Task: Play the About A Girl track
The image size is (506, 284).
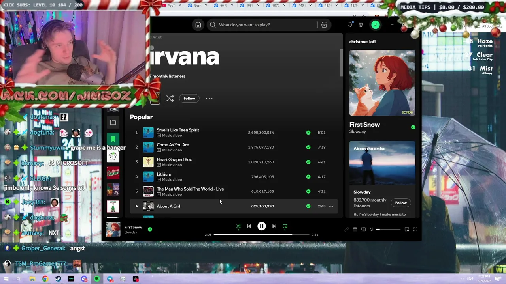Action: [137, 206]
